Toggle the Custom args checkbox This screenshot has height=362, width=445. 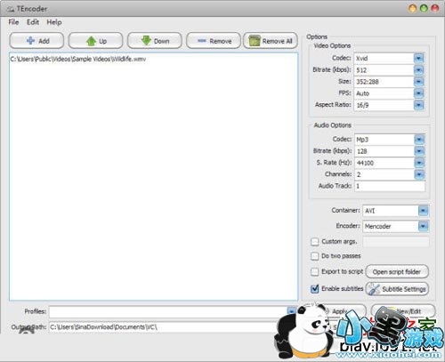pos(314,242)
